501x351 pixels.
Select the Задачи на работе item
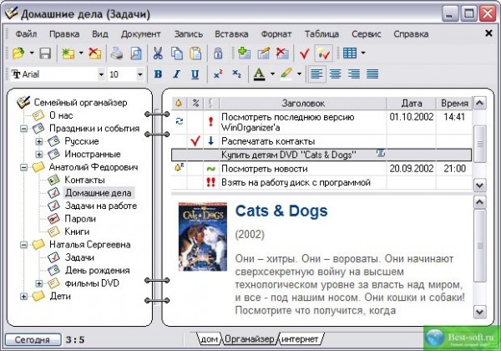click(x=101, y=206)
